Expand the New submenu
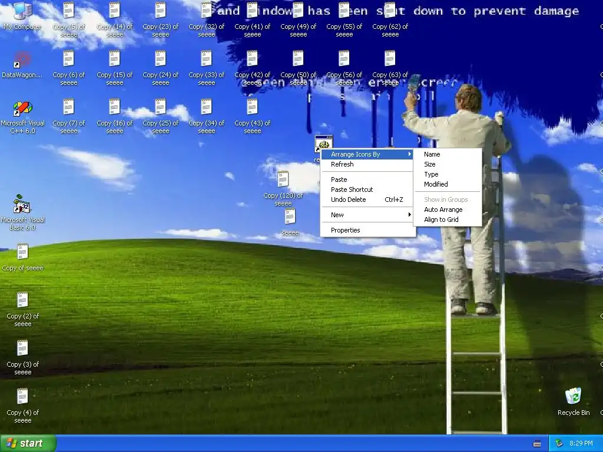This screenshot has height=452, width=603. point(367,215)
